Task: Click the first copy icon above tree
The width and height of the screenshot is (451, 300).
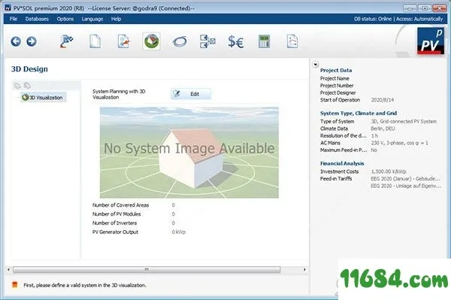Action: [x=17, y=86]
